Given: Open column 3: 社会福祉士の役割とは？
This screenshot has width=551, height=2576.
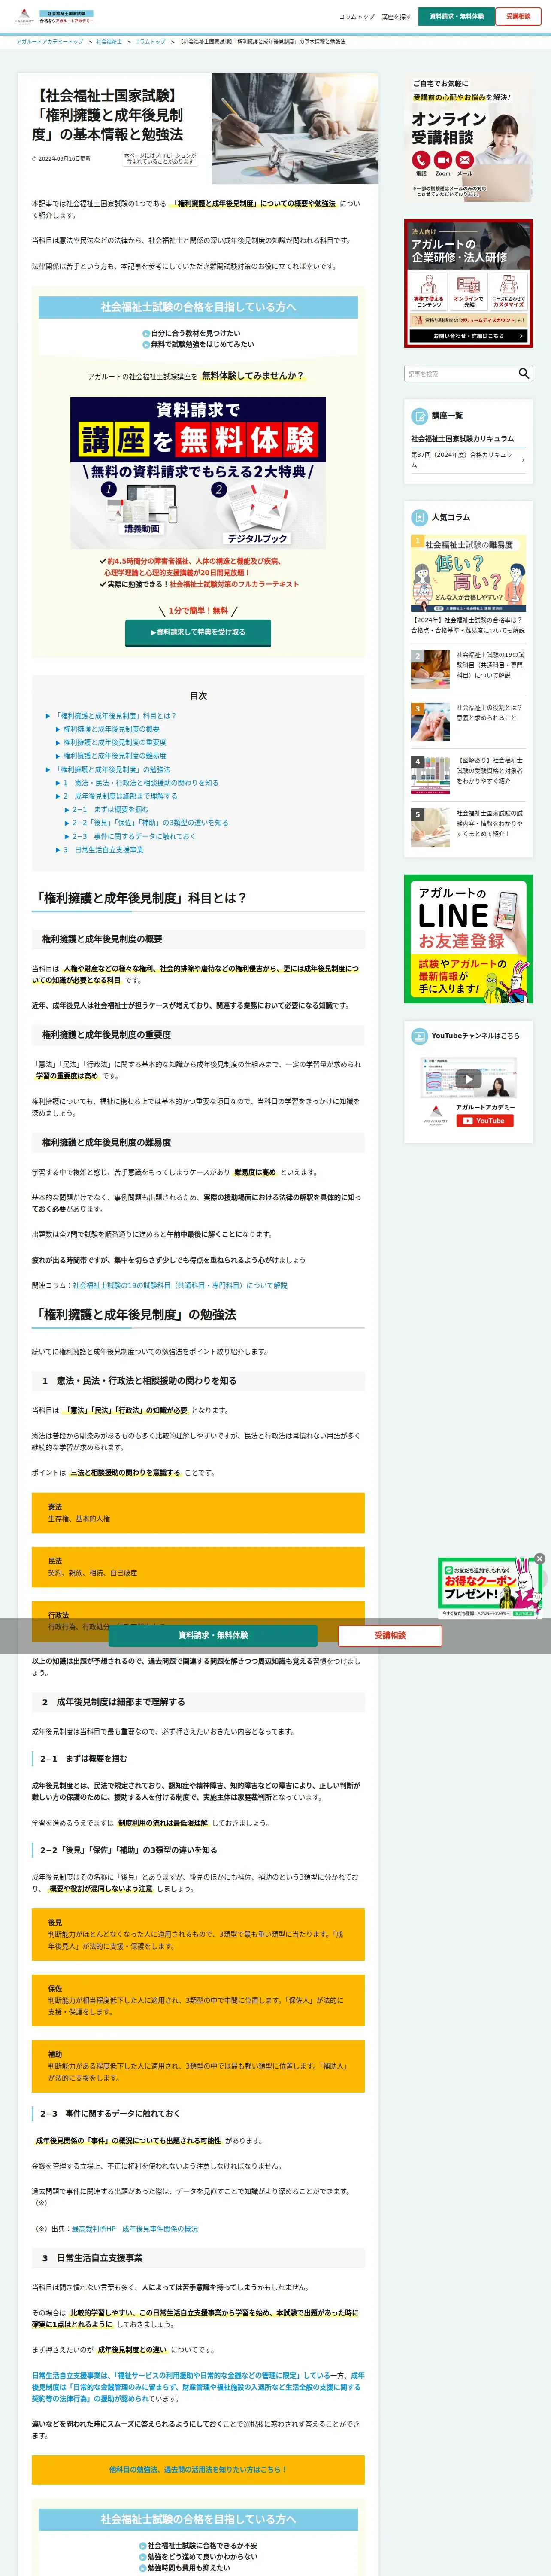Looking at the screenshot, I should click(468, 722).
